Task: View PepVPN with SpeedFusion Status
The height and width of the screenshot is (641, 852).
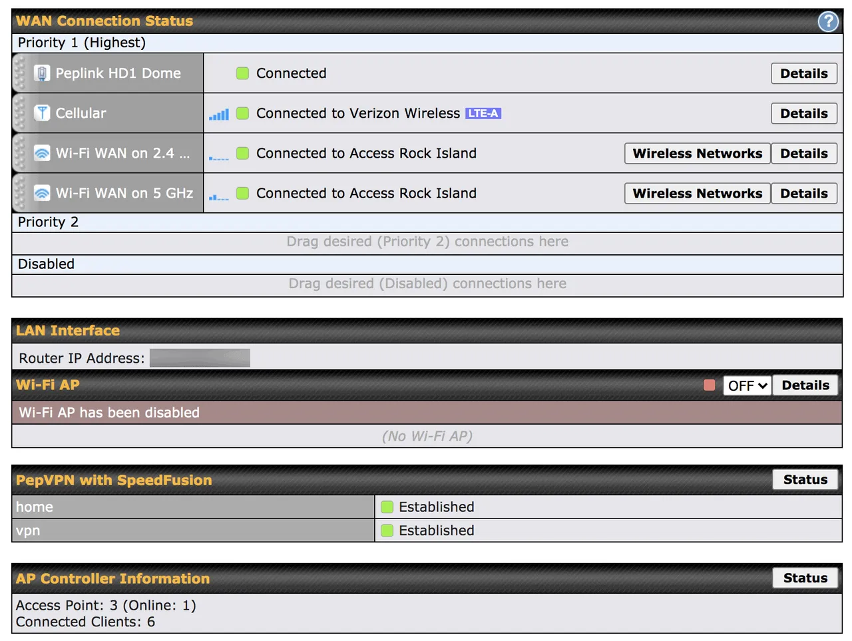Action: coord(805,479)
